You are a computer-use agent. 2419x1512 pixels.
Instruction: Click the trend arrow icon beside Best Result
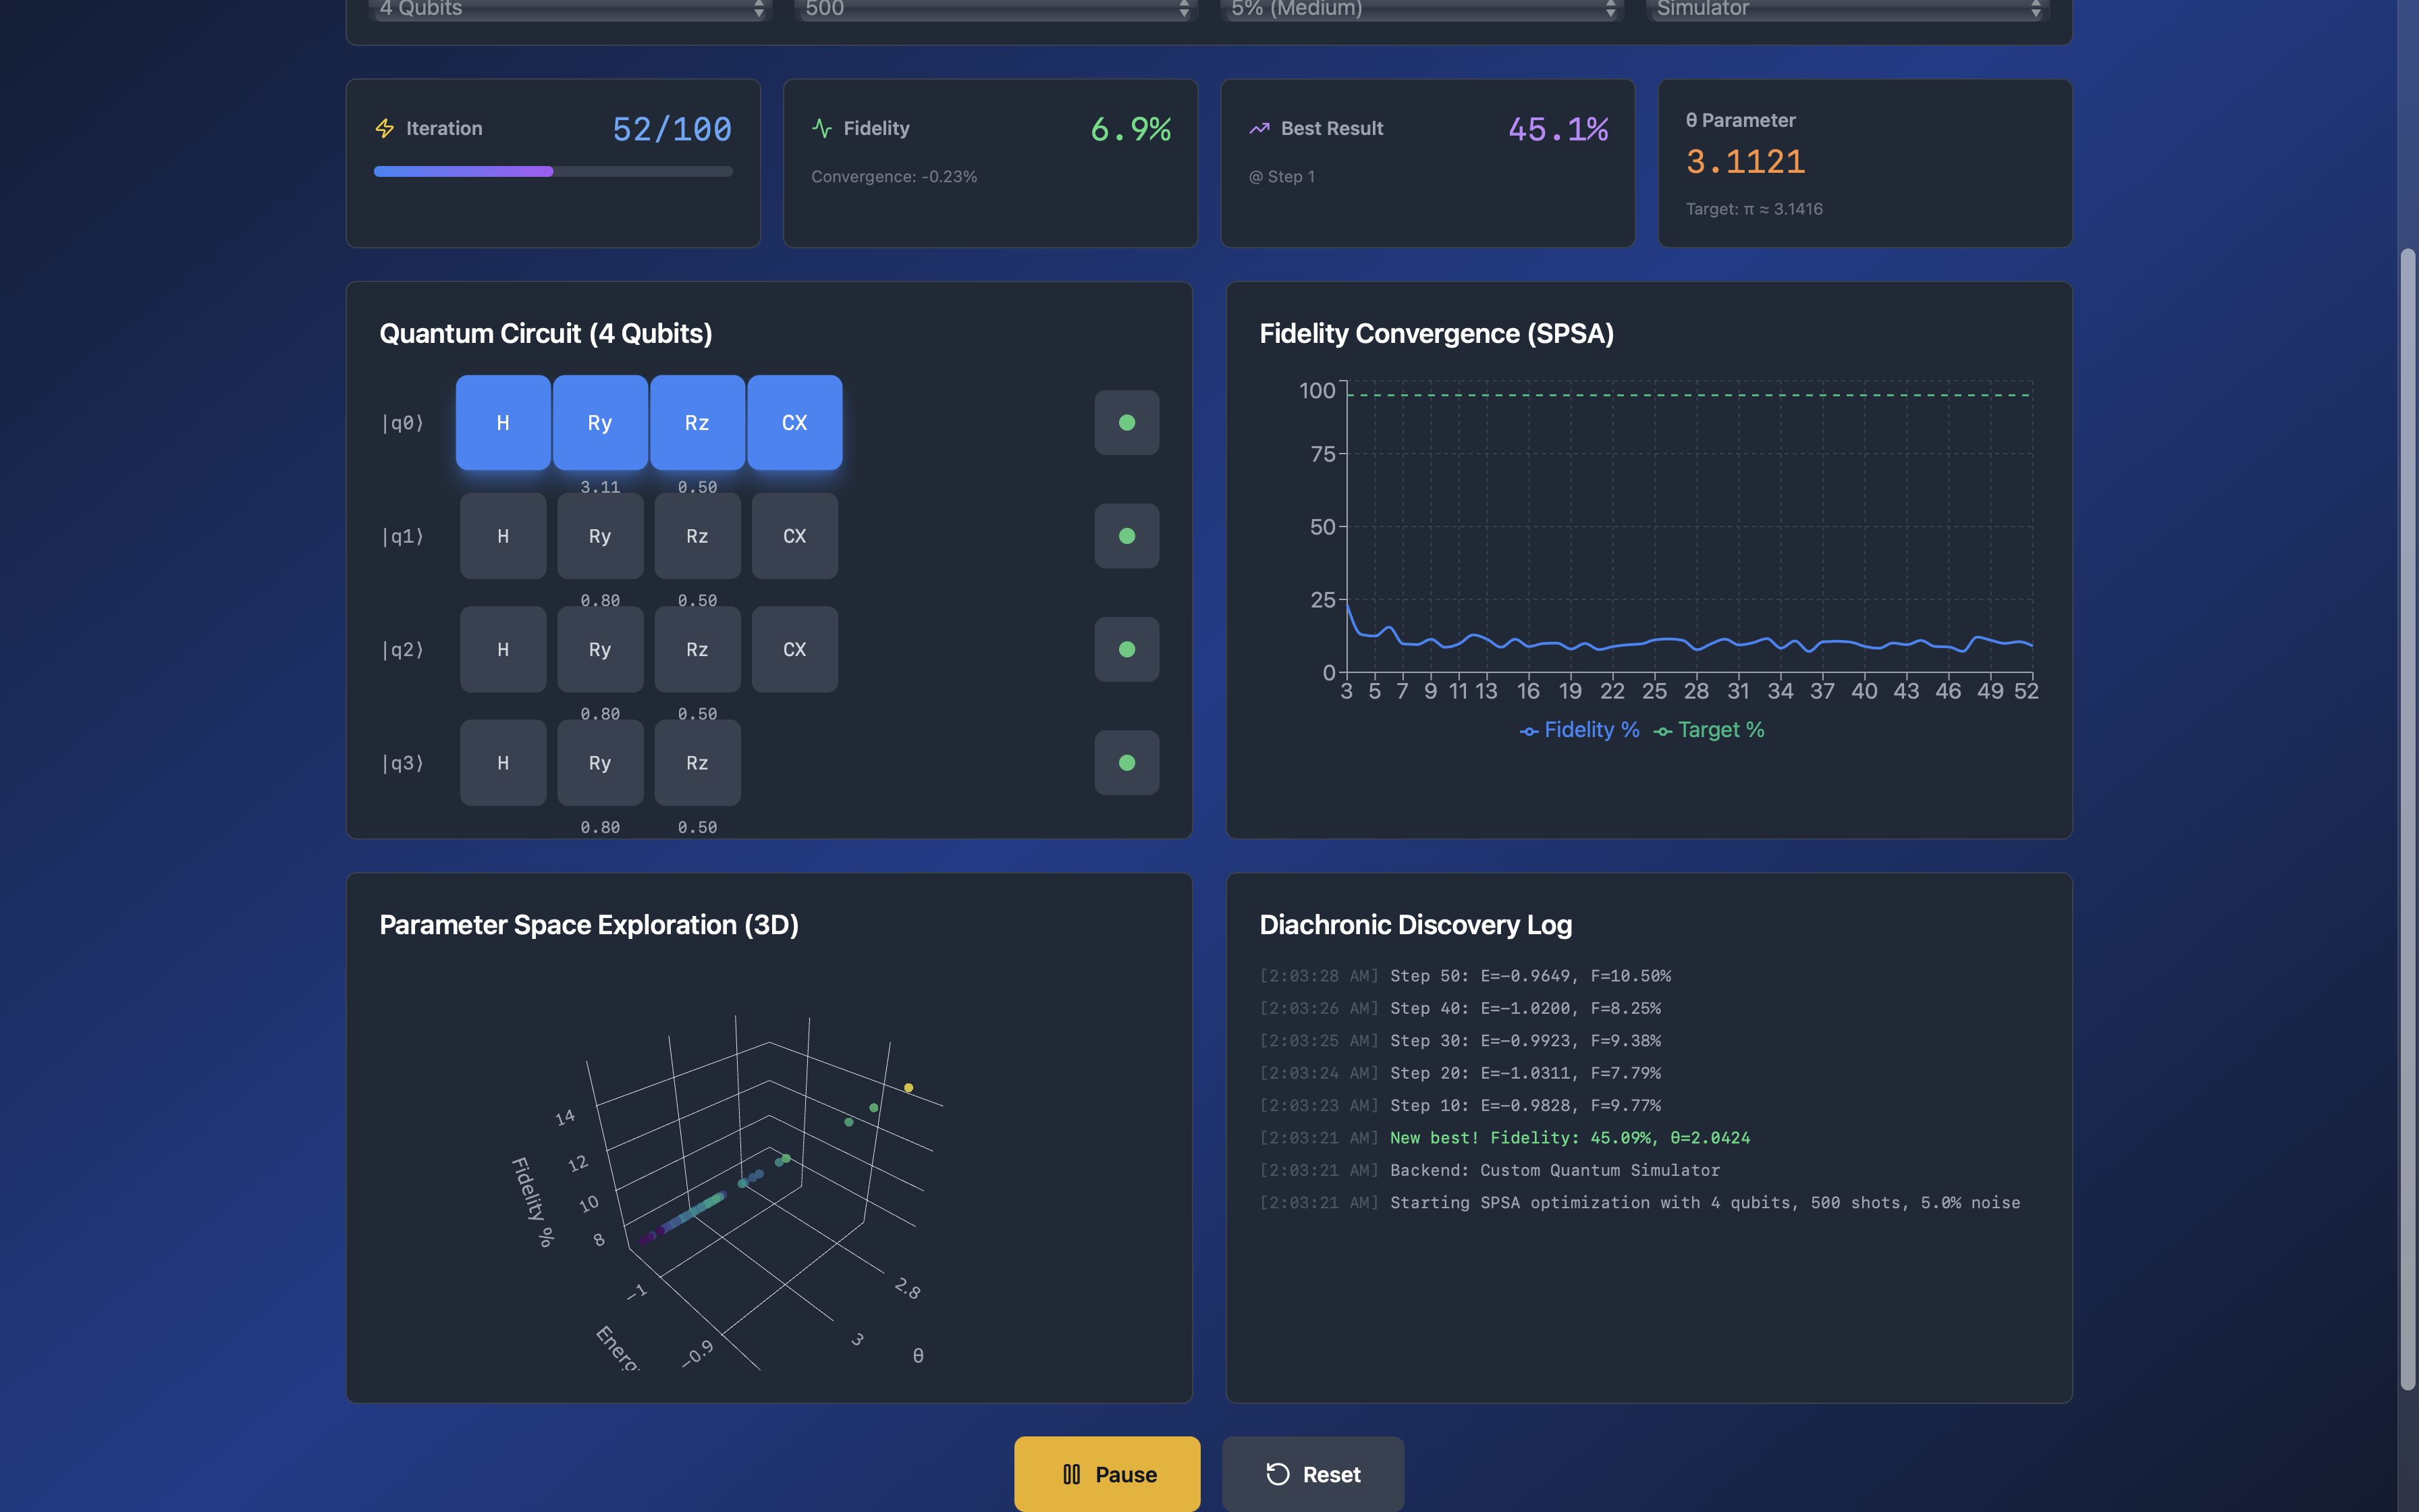pos(1259,128)
